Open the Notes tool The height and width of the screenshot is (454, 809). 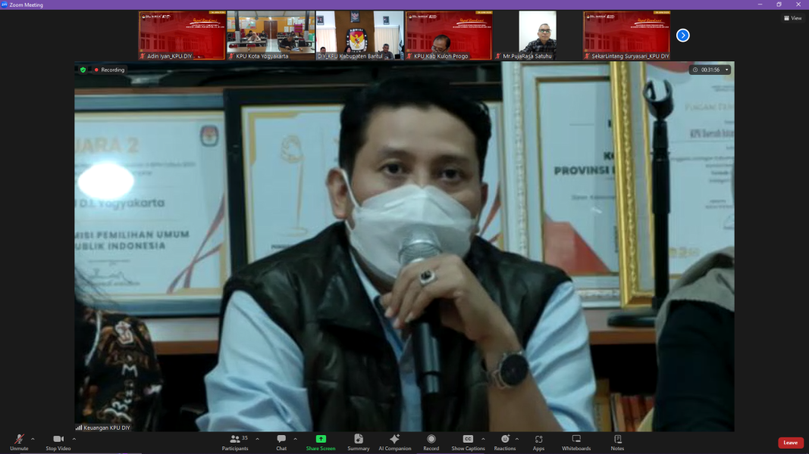617,442
